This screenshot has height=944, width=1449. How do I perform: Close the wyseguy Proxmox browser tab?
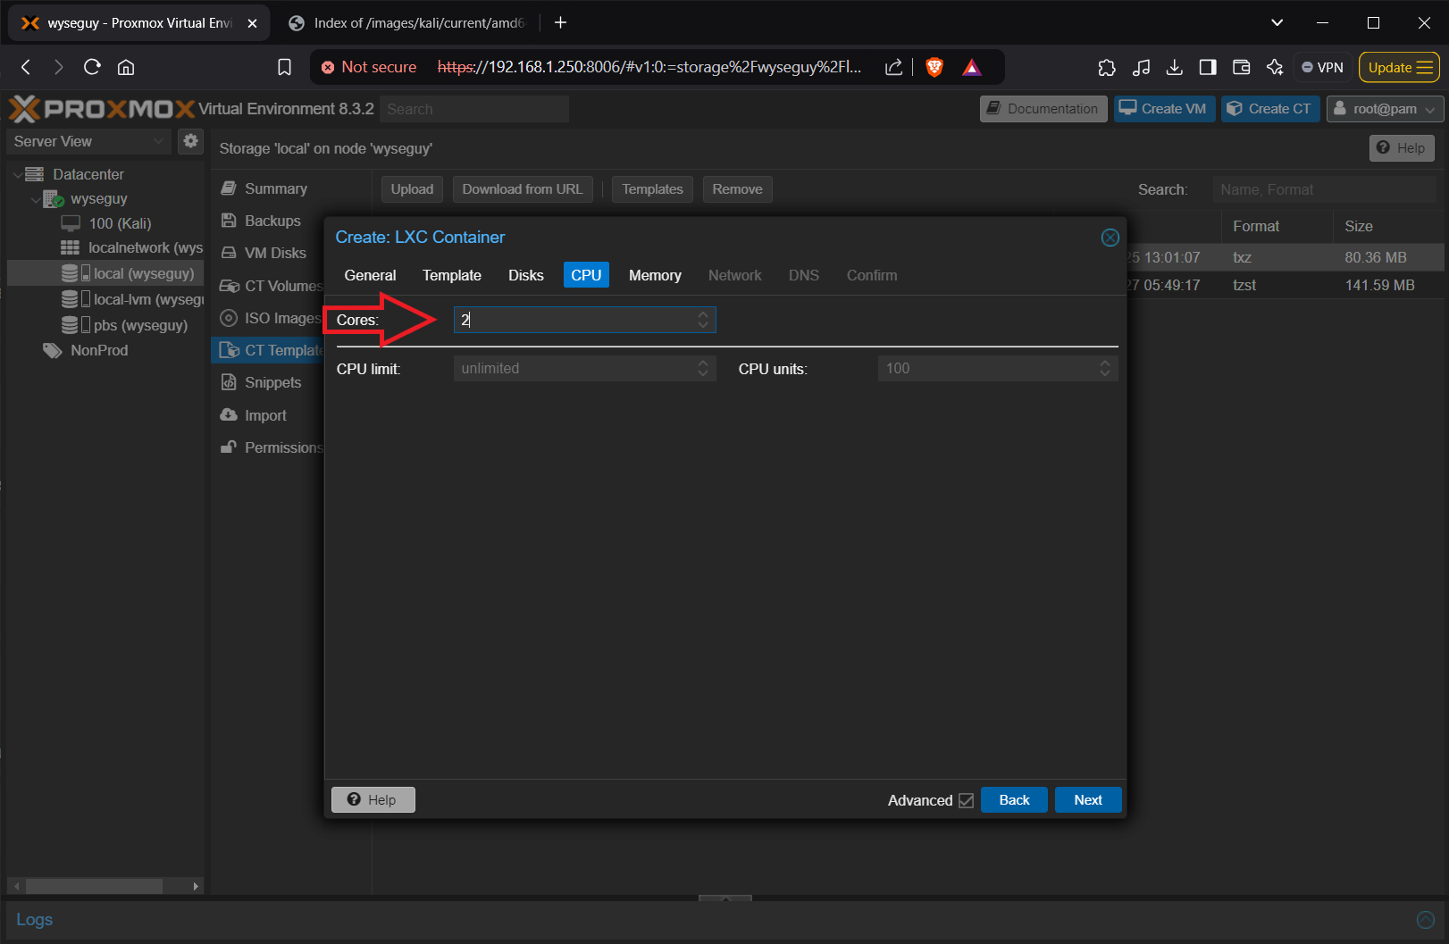click(252, 23)
